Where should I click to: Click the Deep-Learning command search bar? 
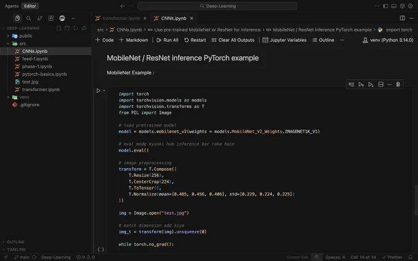217,6
